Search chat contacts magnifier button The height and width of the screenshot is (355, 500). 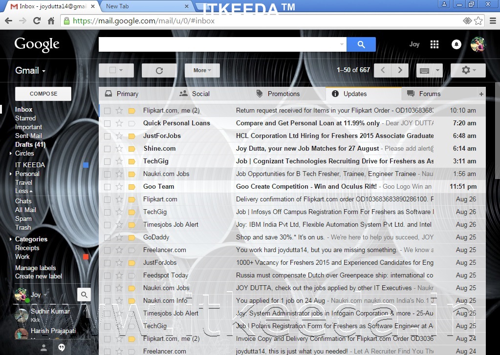[84, 295]
